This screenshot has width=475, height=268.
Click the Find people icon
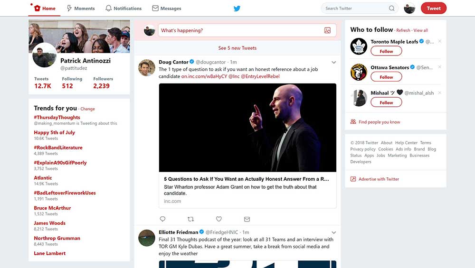pyautogui.click(x=353, y=121)
